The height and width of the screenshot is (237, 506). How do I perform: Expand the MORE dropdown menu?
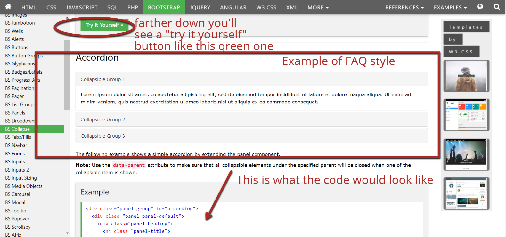tap(318, 7)
